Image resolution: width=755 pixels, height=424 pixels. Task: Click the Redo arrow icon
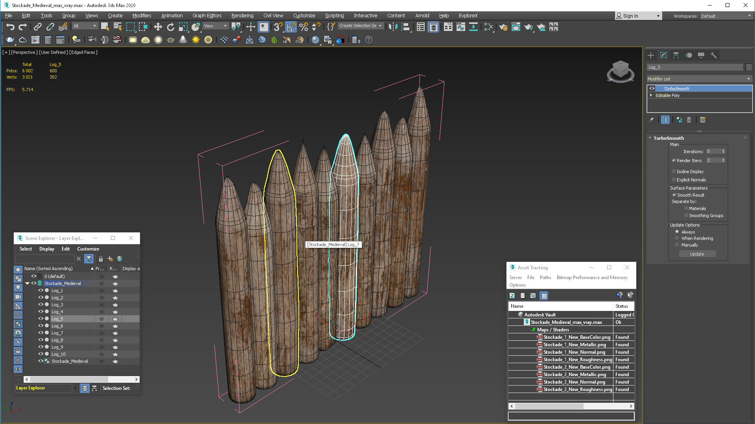23,27
